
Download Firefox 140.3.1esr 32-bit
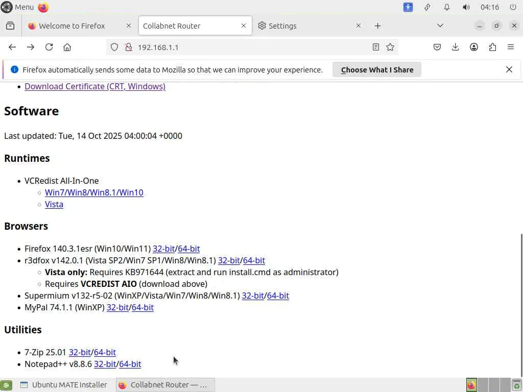pos(164,249)
